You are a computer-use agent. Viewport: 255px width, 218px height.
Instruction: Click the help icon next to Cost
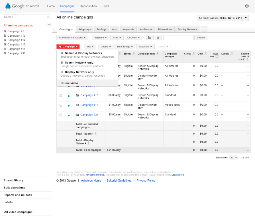pyautogui.click(x=205, y=53)
